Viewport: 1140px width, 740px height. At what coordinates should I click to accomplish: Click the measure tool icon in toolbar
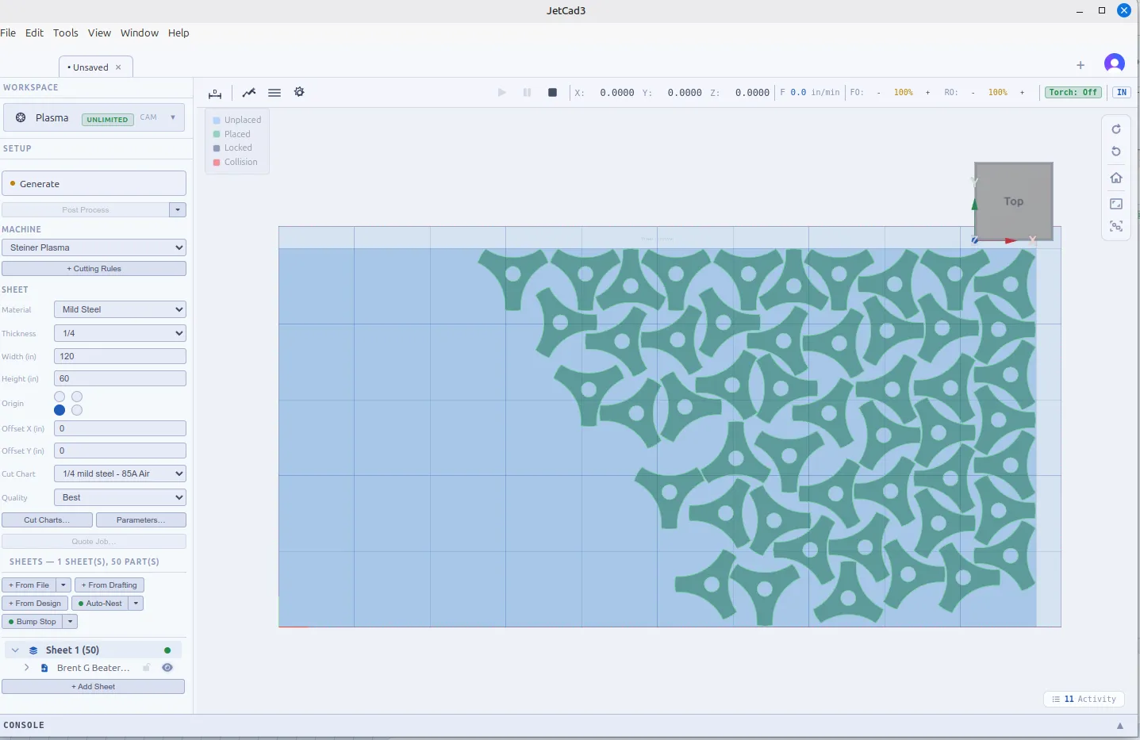(x=215, y=93)
